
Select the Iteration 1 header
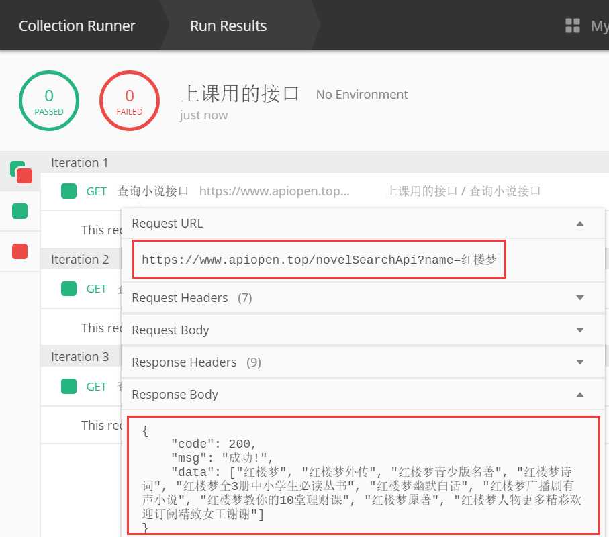[x=80, y=162]
